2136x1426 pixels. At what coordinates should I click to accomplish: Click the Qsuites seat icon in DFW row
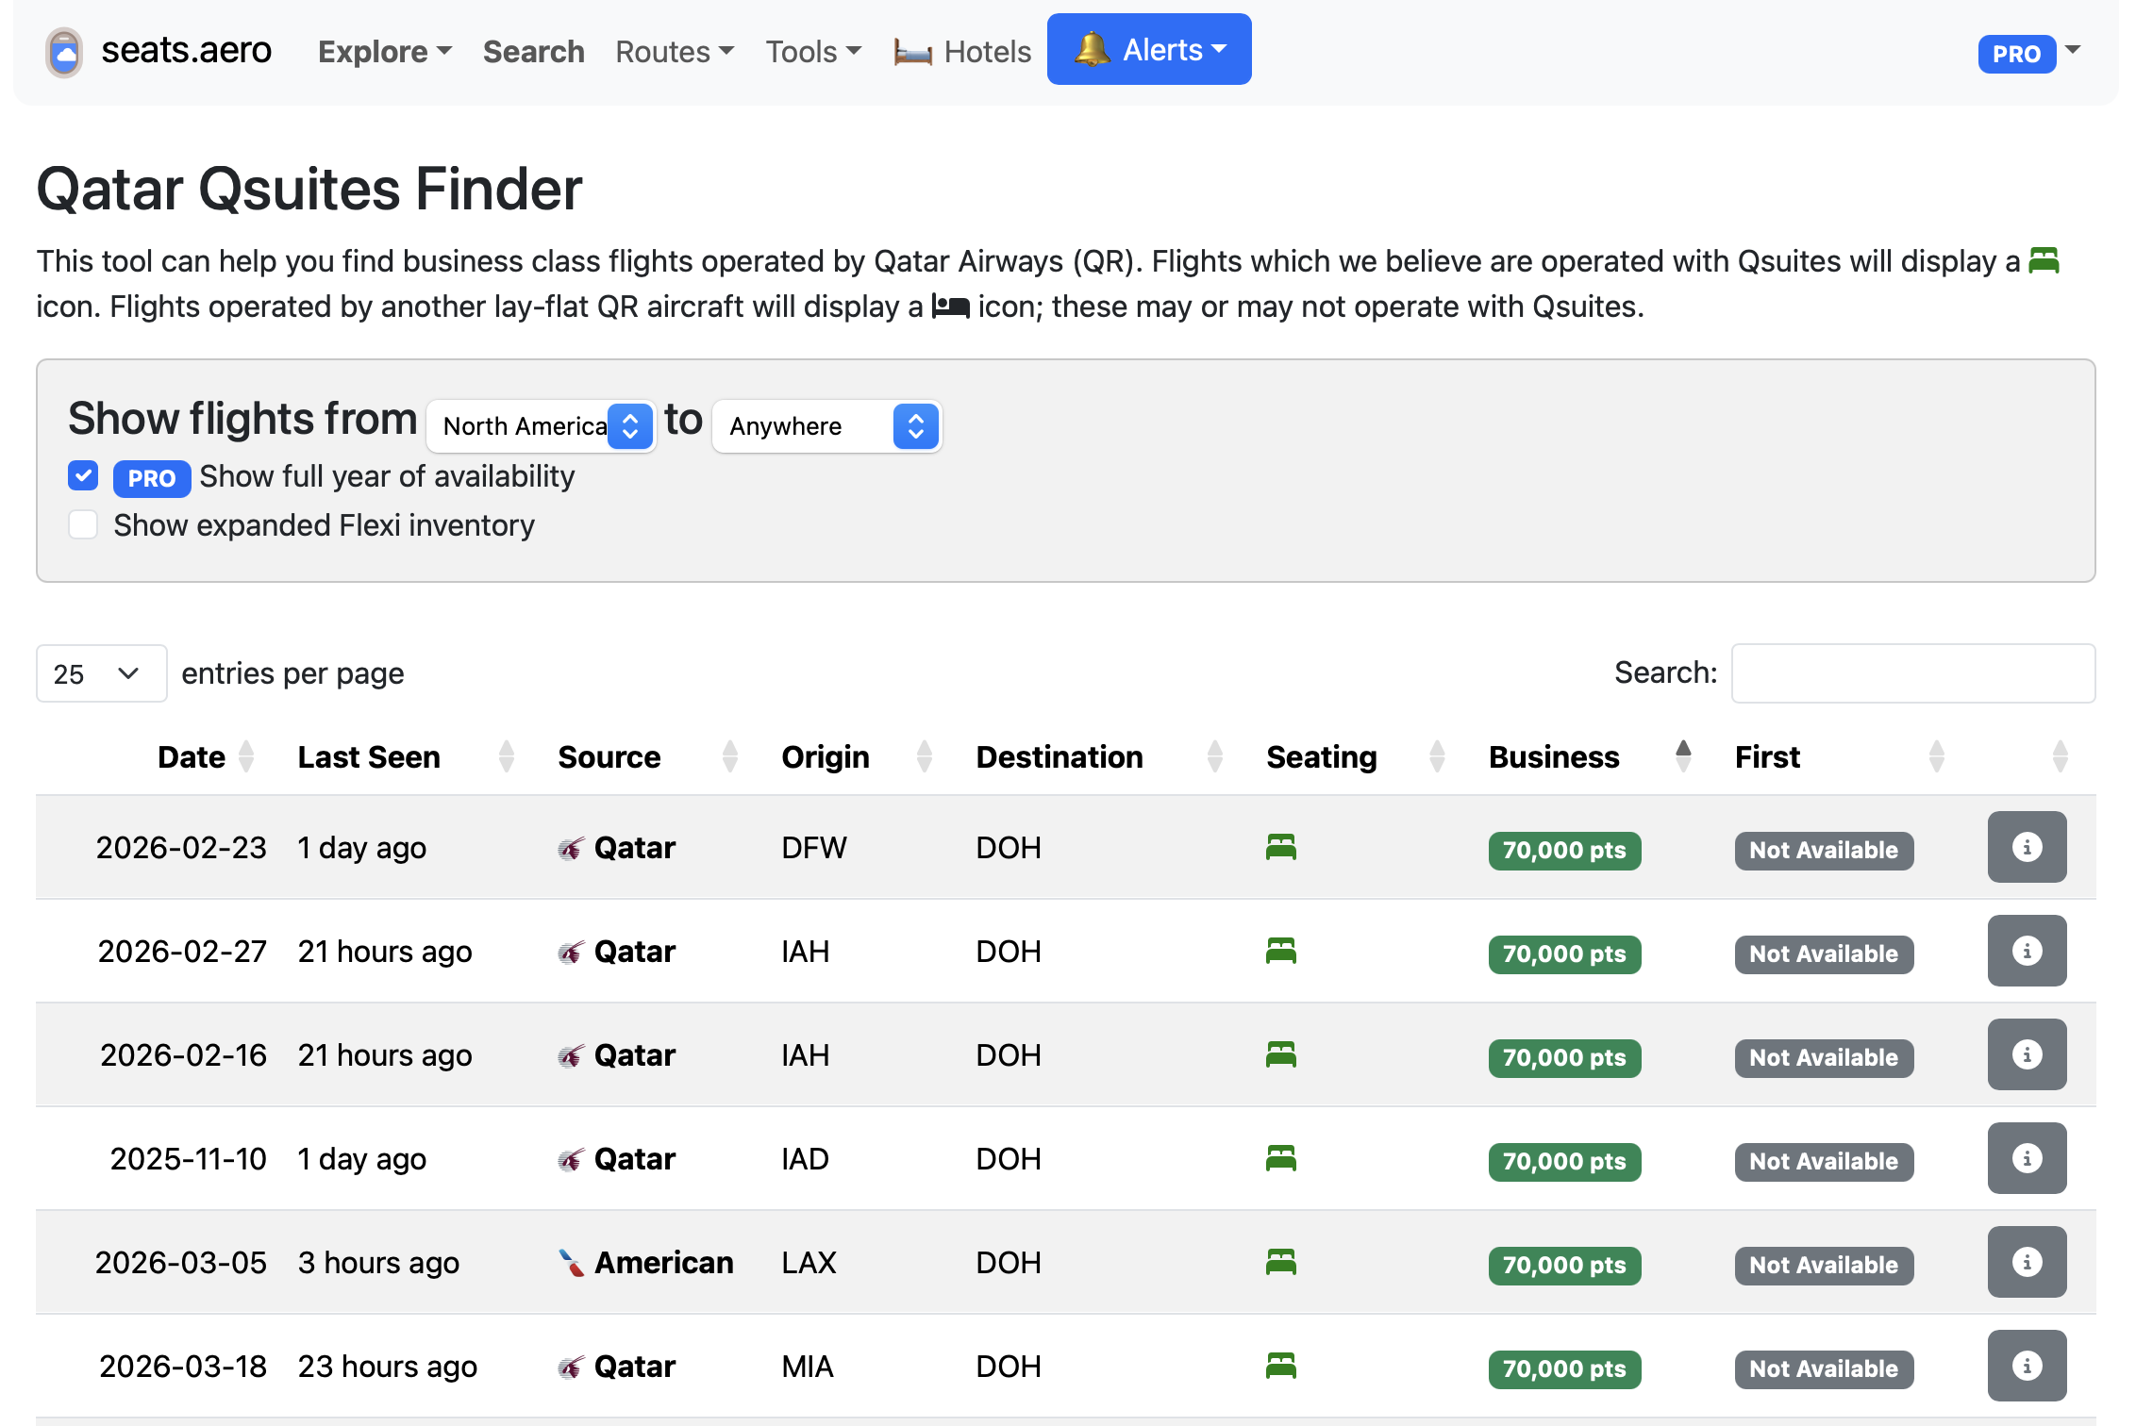coord(1281,847)
